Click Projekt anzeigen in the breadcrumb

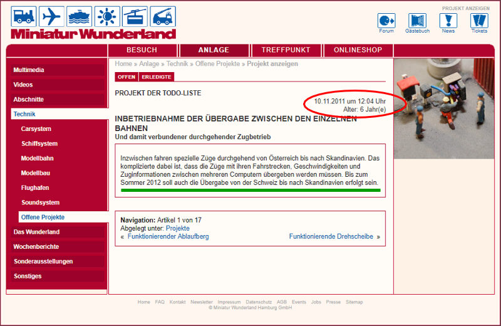pyautogui.click(x=272, y=64)
